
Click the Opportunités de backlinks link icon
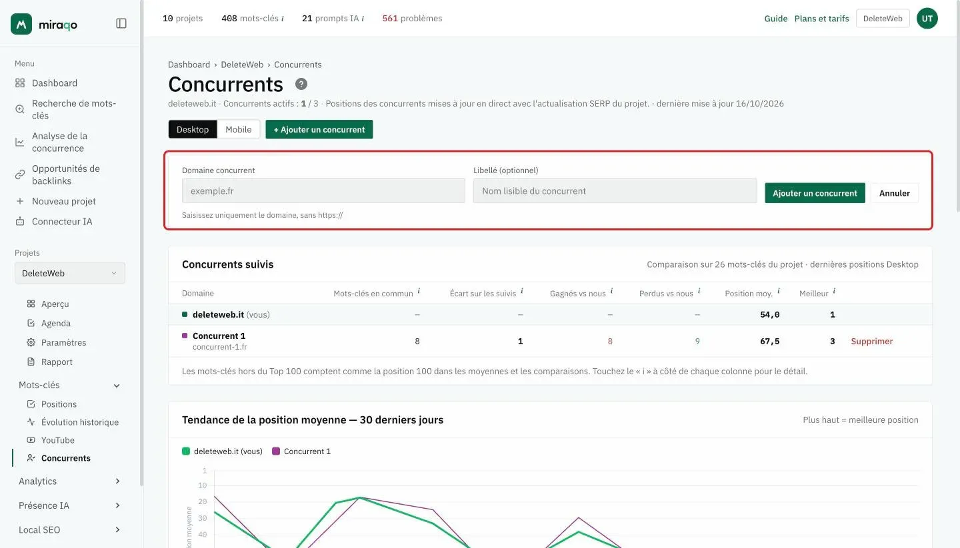pyautogui.click(x=20, y=174)
